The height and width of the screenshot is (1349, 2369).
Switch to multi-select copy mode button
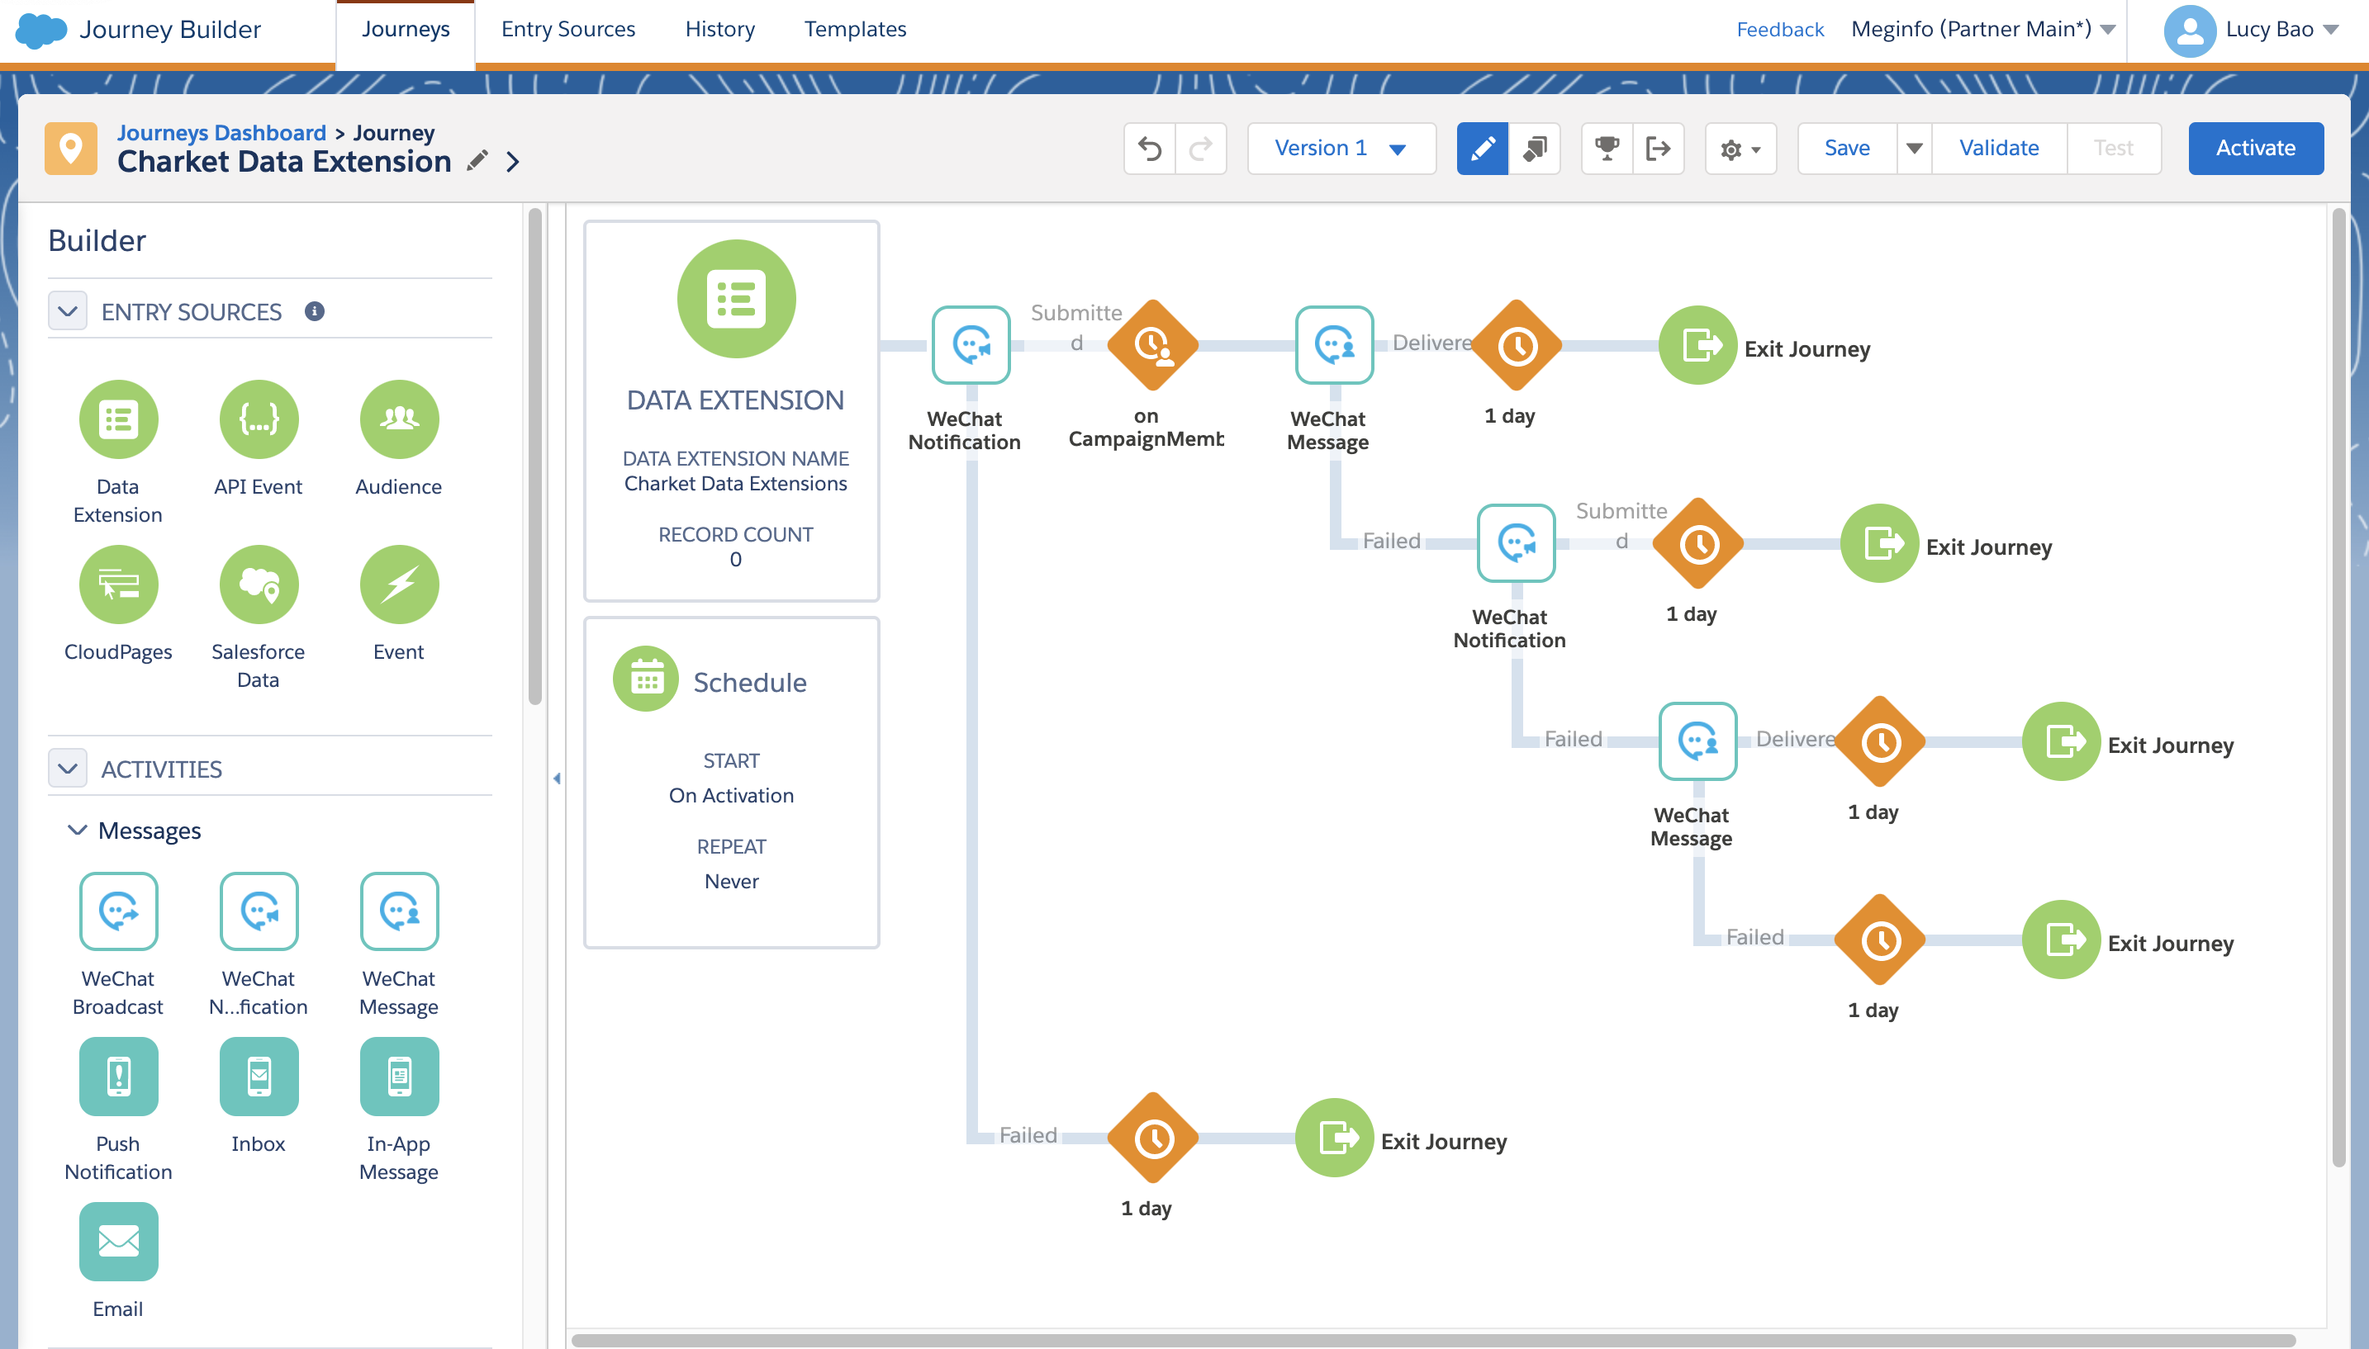click(x=1535, y=149)
